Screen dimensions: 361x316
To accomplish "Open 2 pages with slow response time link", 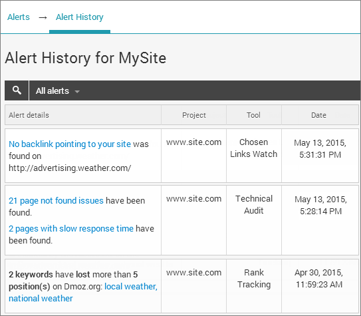I will click(x=71, y=228).
